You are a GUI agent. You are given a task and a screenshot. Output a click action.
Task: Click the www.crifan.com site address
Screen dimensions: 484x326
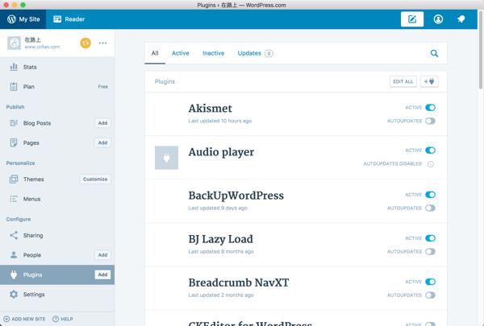pyautogui.click(x=42, y=47)
